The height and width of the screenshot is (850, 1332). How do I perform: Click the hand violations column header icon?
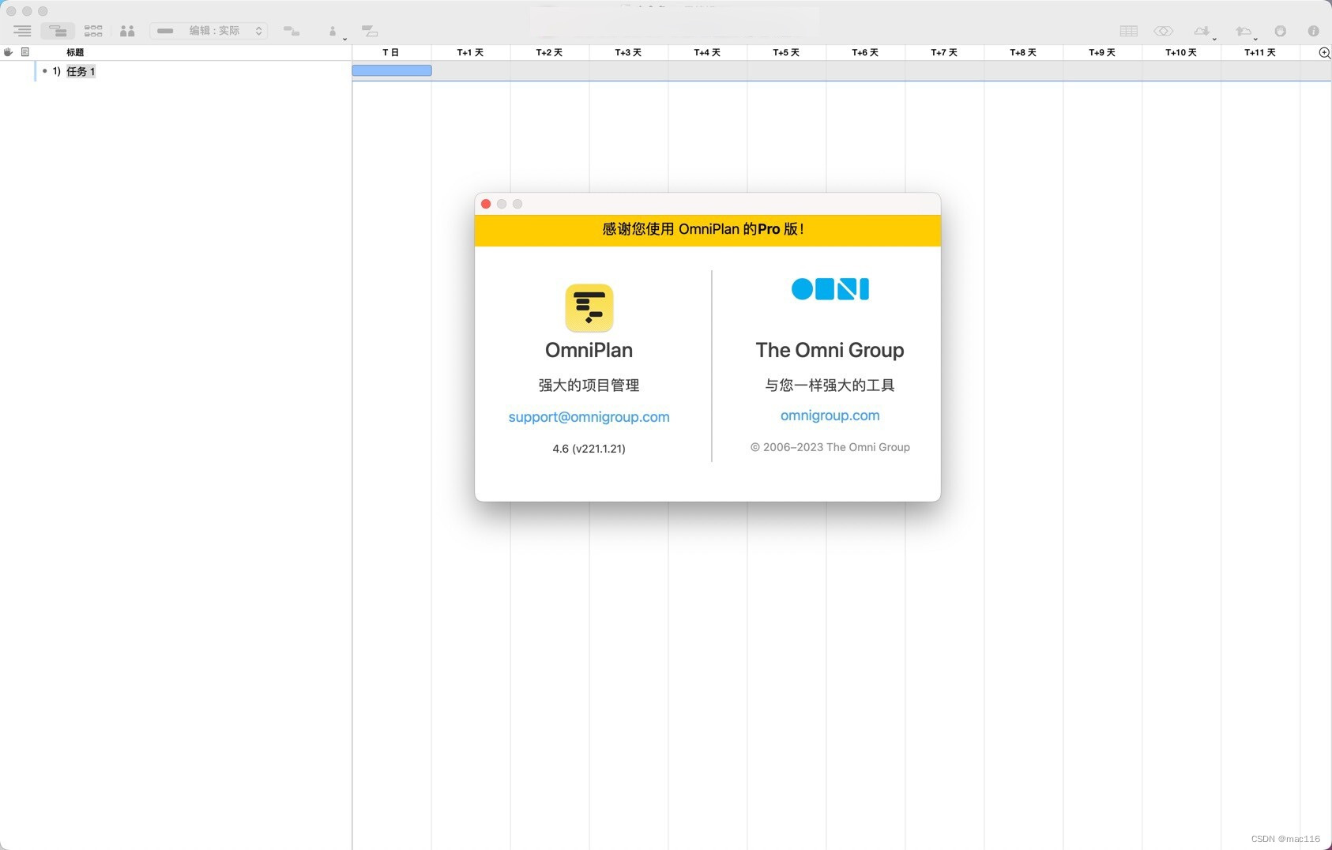[8, 52]
